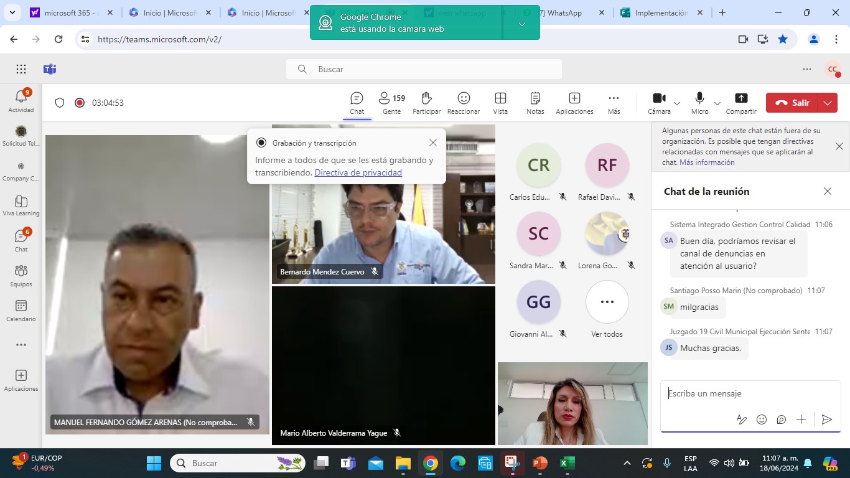Open Windows Start menu

153,463
